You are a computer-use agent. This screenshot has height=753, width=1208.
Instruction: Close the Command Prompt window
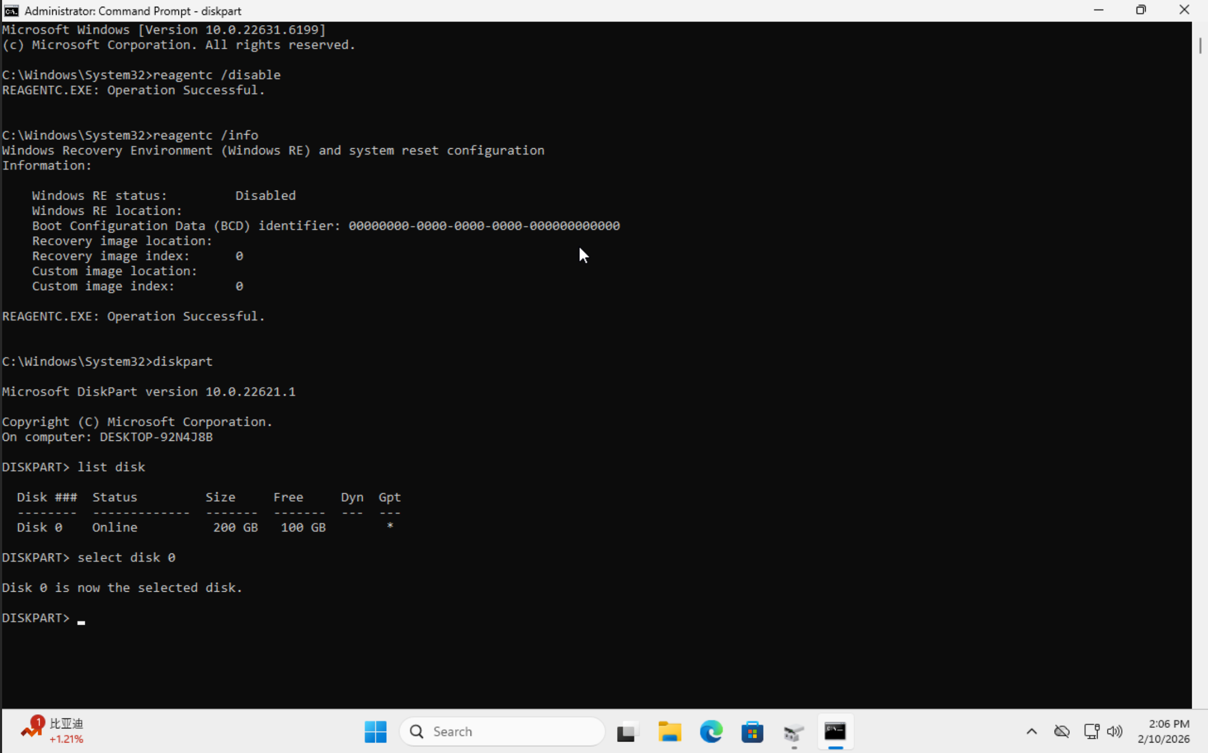[x=1184, y=10]
